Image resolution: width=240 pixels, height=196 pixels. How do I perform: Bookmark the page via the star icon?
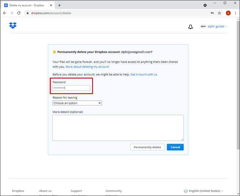tap(220, 13)
